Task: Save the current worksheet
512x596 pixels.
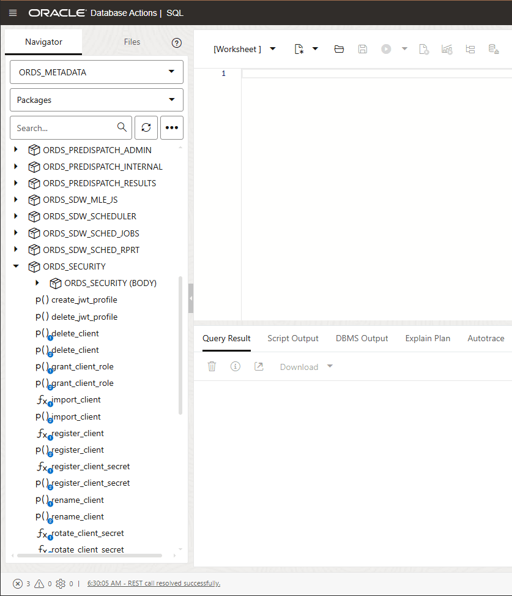Action: pyautogui.click(x=362, y=49)
